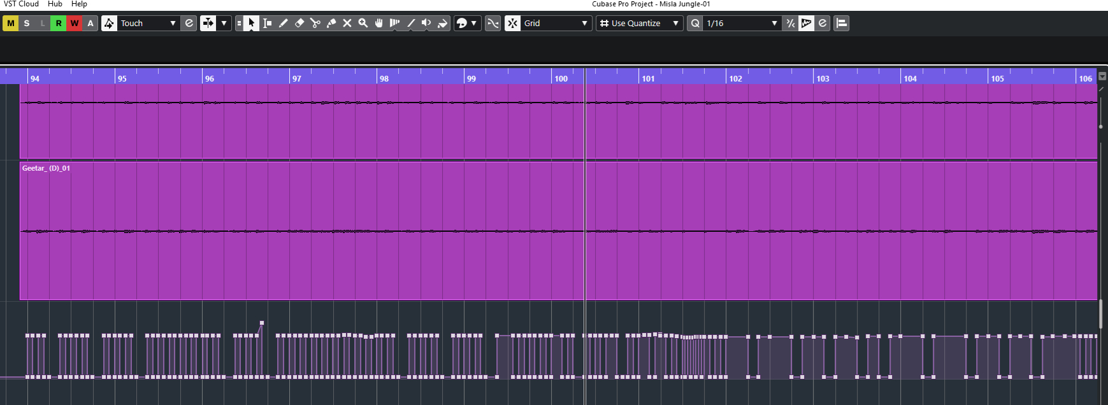1108x405 pixels.
Task: Select the Play speaker tool
Action: [426, 24]
